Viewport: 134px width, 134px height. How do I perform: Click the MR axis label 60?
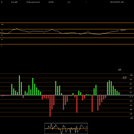click(x=131, y=84)
